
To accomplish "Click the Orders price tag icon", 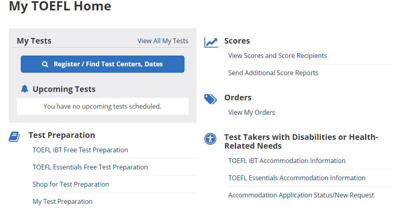I will coord(210,99).
